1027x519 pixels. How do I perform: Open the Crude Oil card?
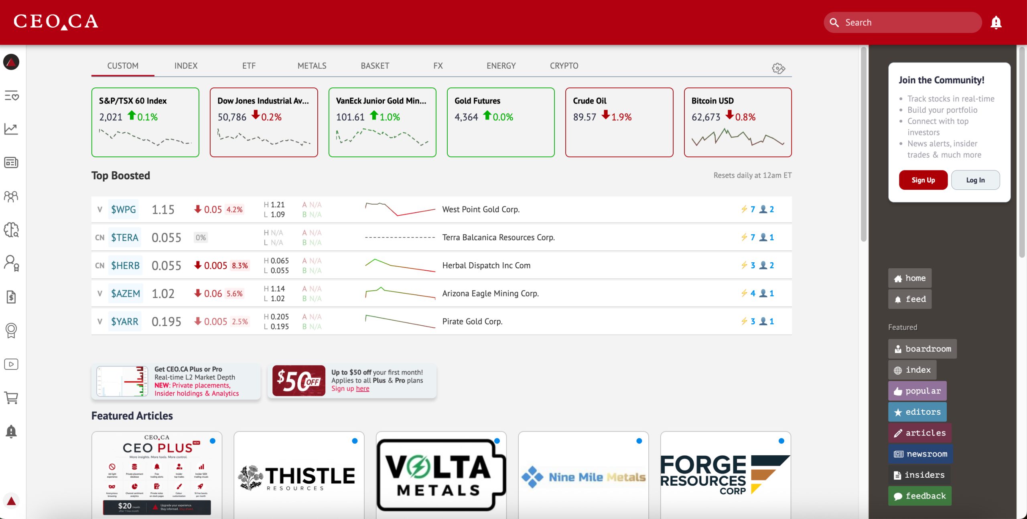[619, 122]
